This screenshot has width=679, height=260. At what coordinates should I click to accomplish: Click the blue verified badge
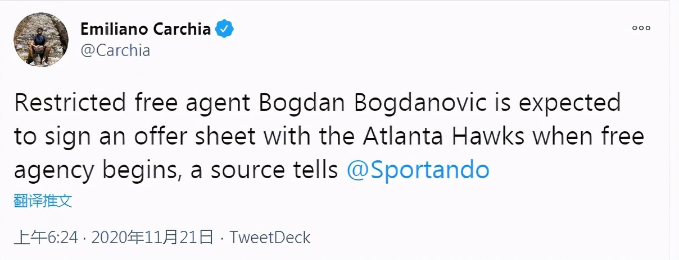pyautogui.click(x=226, y=29)
